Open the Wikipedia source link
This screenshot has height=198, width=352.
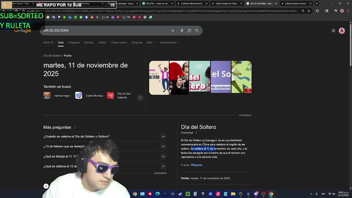[x=196, y=165]
